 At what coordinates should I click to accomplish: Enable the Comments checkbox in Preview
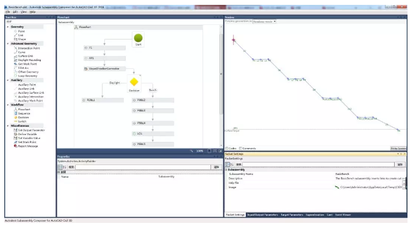coord(240,148)
